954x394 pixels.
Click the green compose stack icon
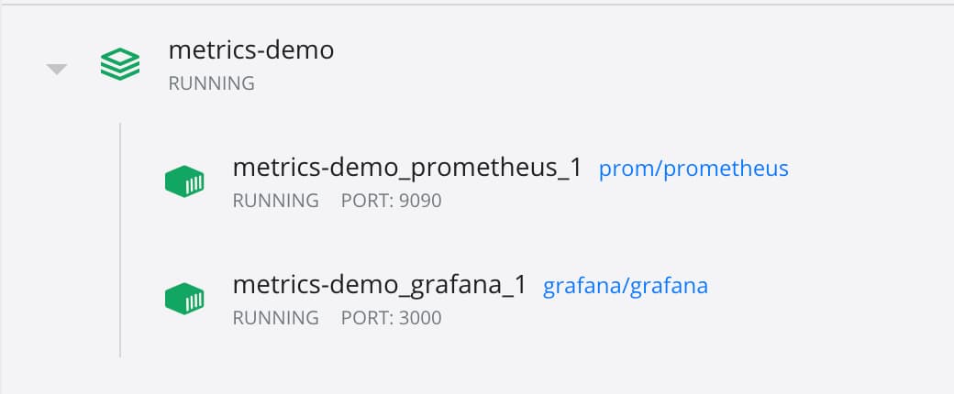pyautogui.click(x=120, y=64)
